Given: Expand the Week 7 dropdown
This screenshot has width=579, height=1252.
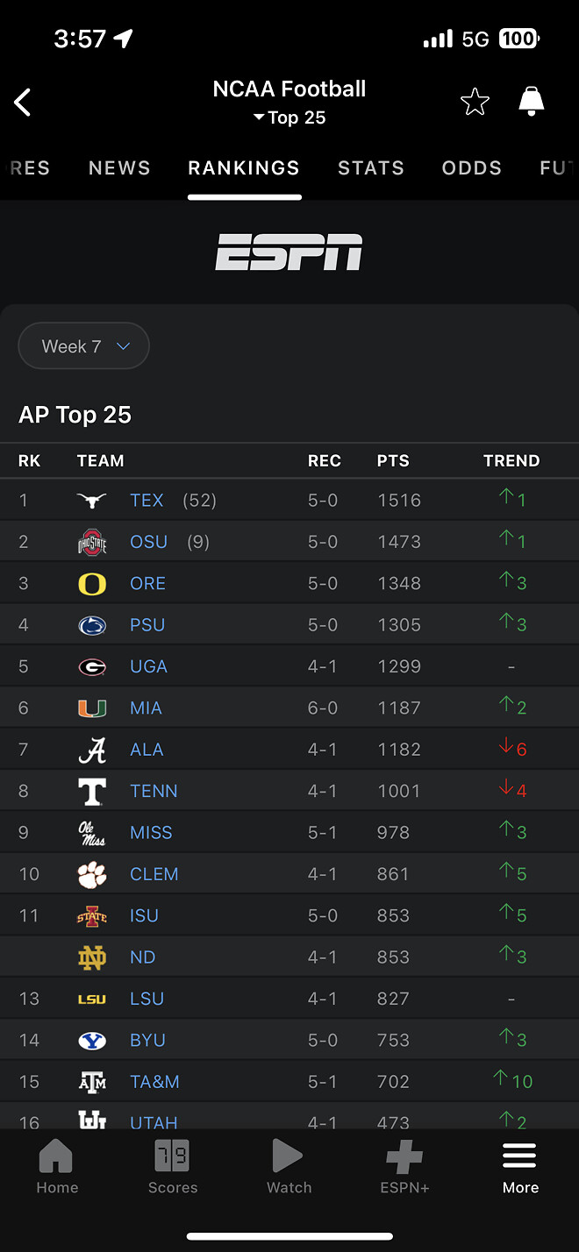Looking at the screenshot, I should click(x=83, y=345).
